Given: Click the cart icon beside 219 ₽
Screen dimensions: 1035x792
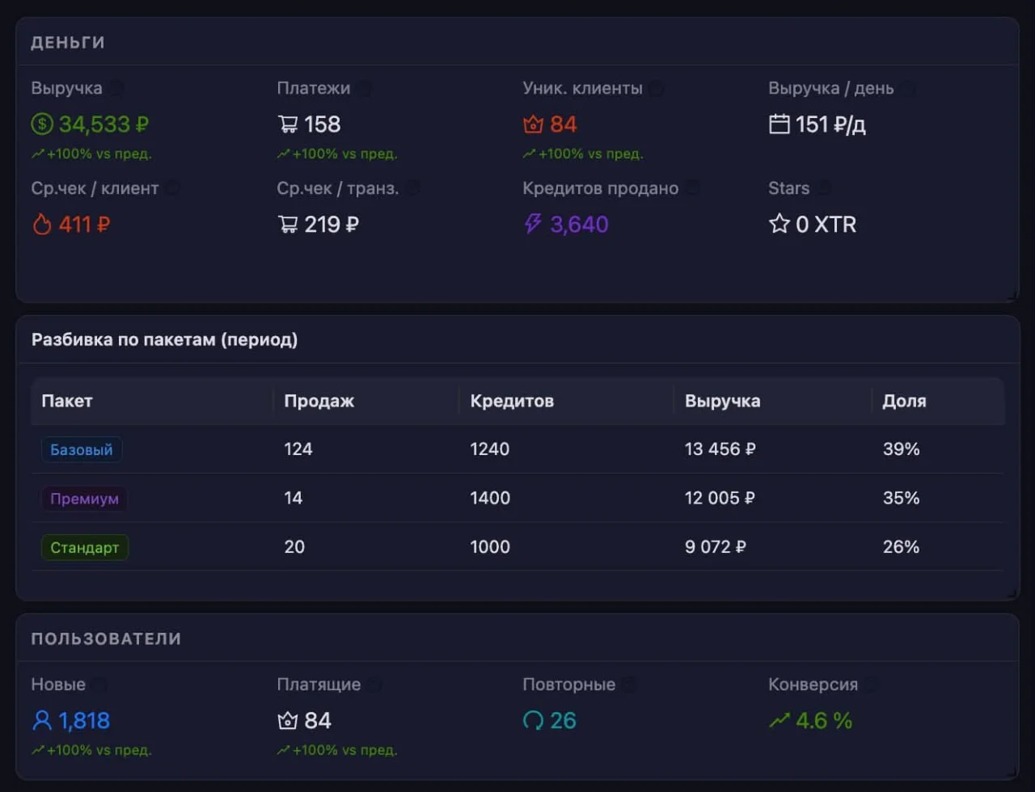Looking at the screenshot, I should click(x=288, y=224).
